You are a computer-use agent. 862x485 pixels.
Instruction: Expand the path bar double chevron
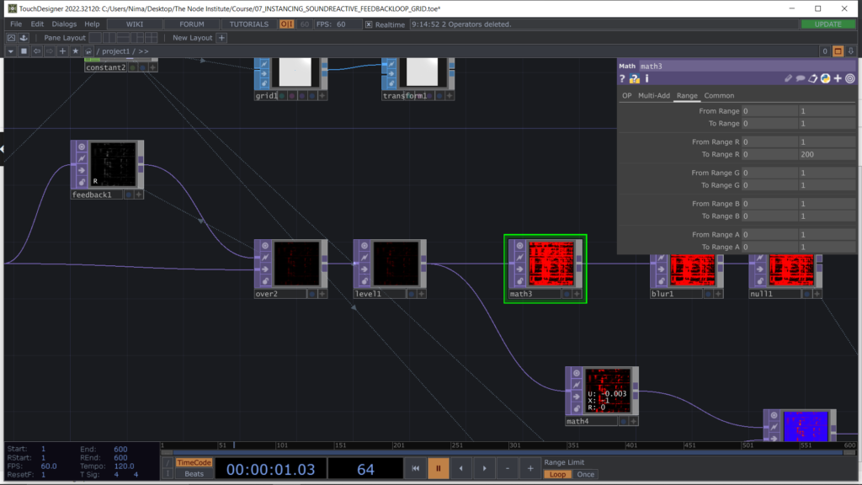[x=143, y=51]
